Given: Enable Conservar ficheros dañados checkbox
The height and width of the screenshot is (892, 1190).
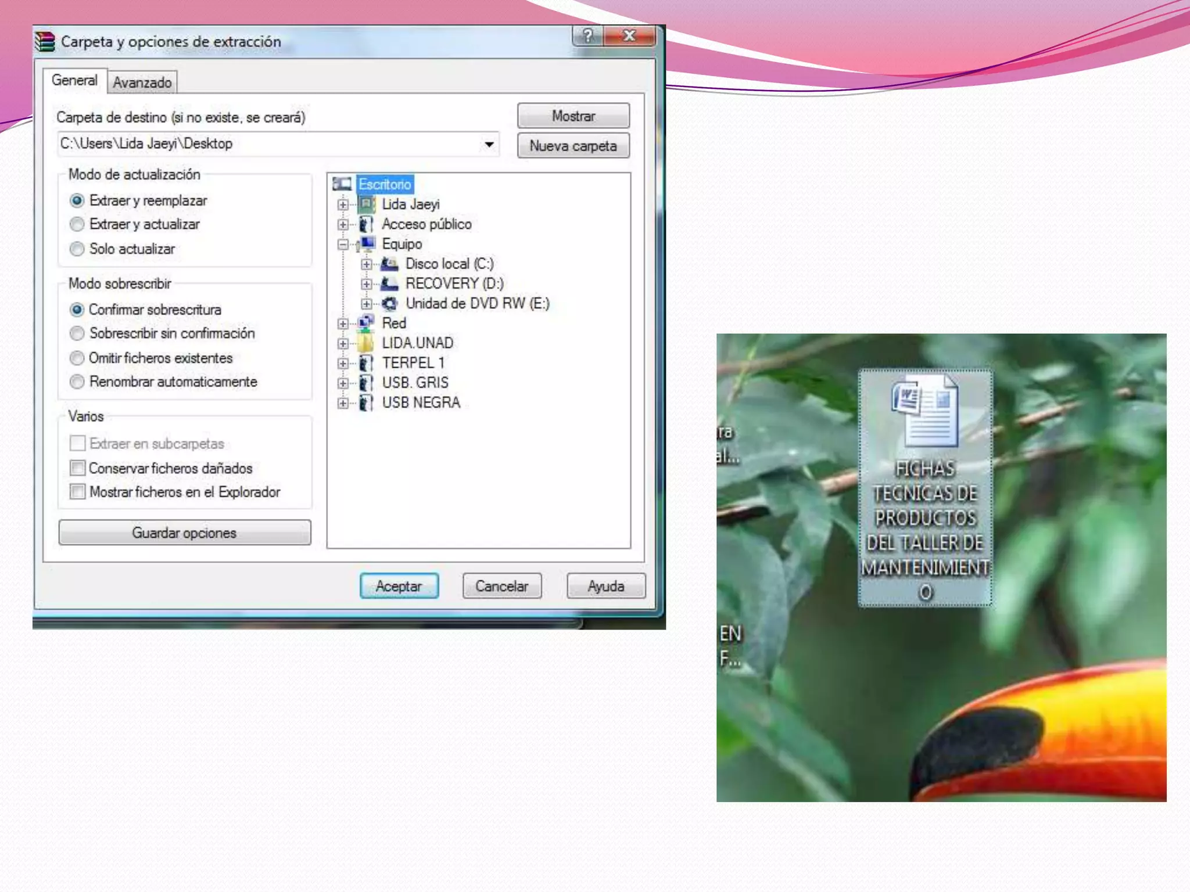Looking at the screenshot, I should 77,468.
